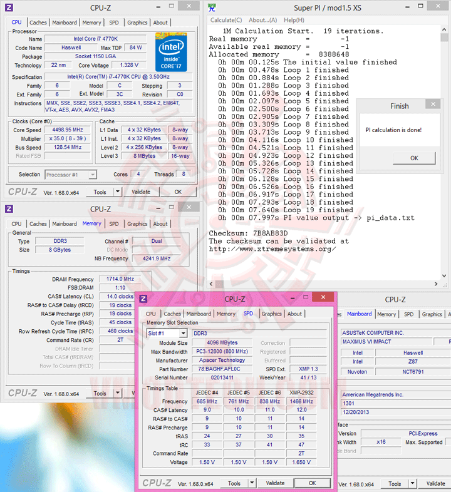Select SPD tab in Memory CPU-Z window
This screenshot has height=492, width=451.
[x=114, y=223]
